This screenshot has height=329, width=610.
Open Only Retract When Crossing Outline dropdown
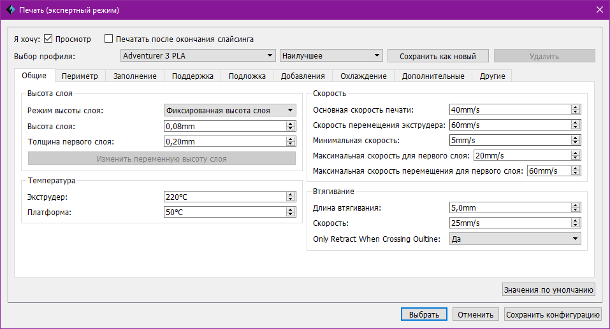click(x=515, y=239)
